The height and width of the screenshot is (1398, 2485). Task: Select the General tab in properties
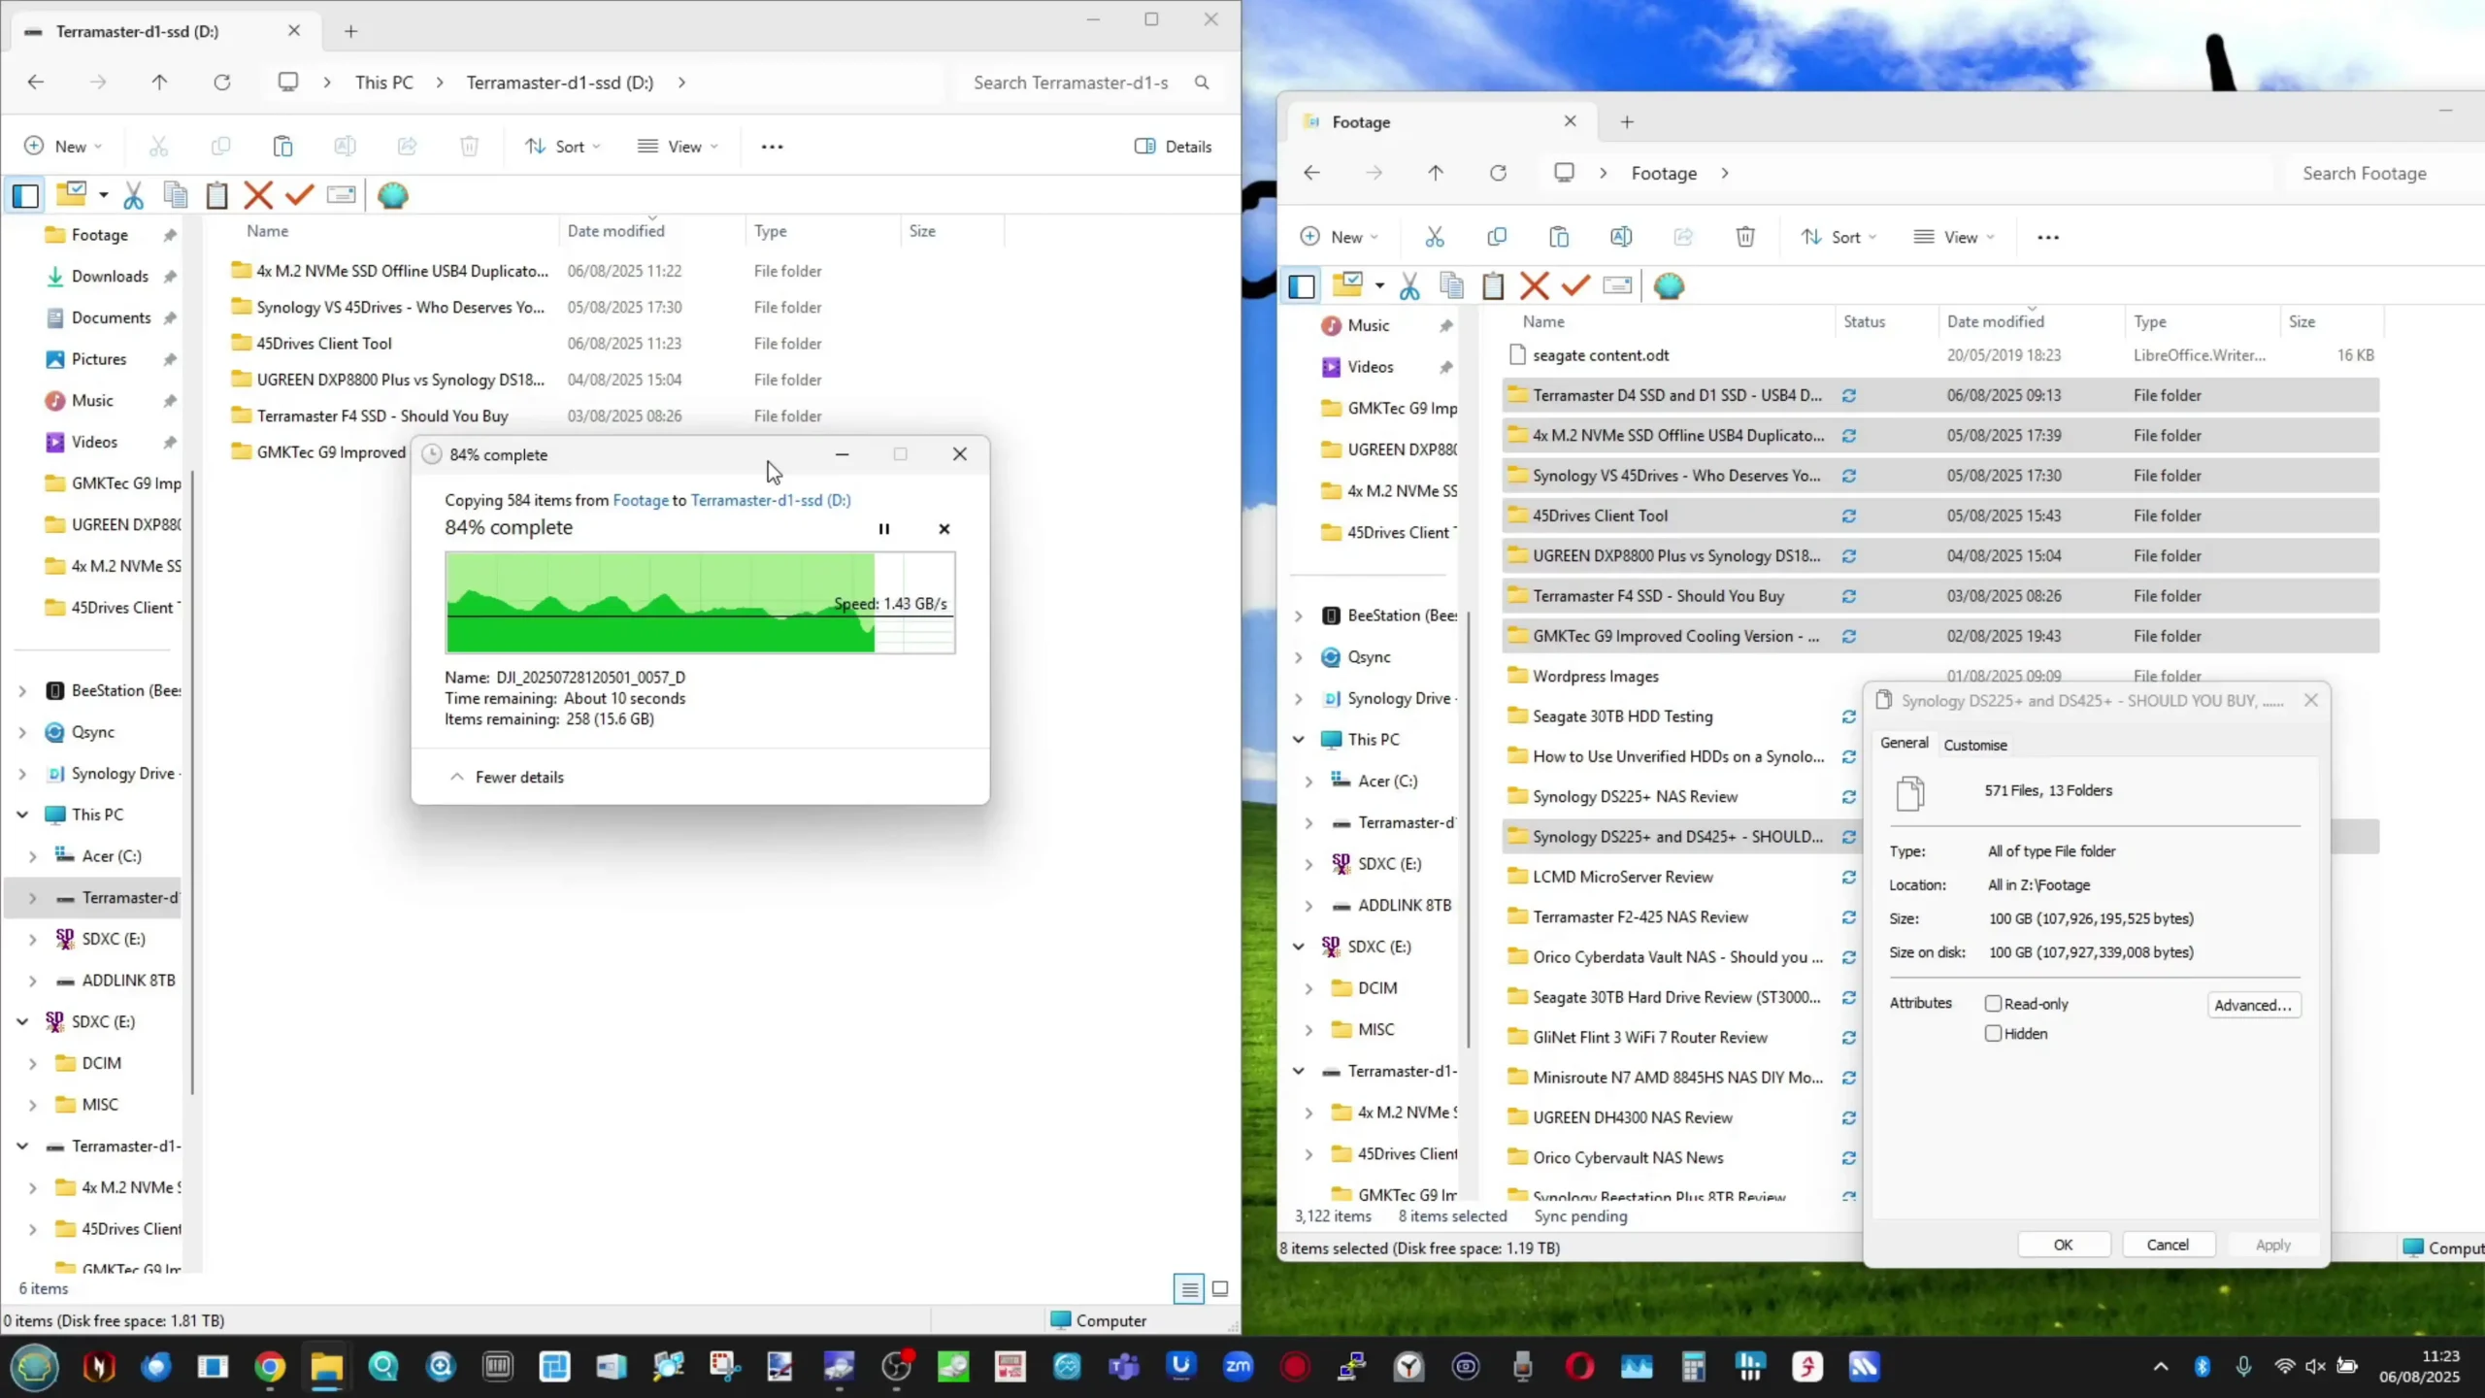1904,743
